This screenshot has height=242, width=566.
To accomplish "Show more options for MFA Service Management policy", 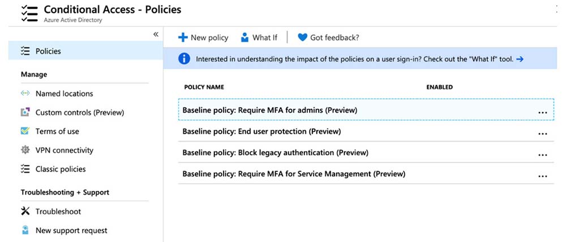I will (x=542, y=176).
